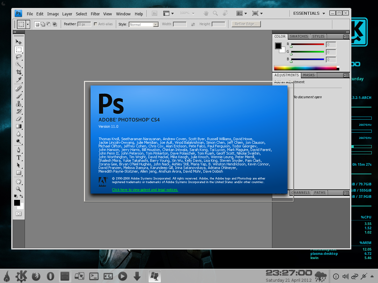The width and height of the screenshot is (378, 283).
Task: Select the Horizontal Type tool
Action: 19,158
